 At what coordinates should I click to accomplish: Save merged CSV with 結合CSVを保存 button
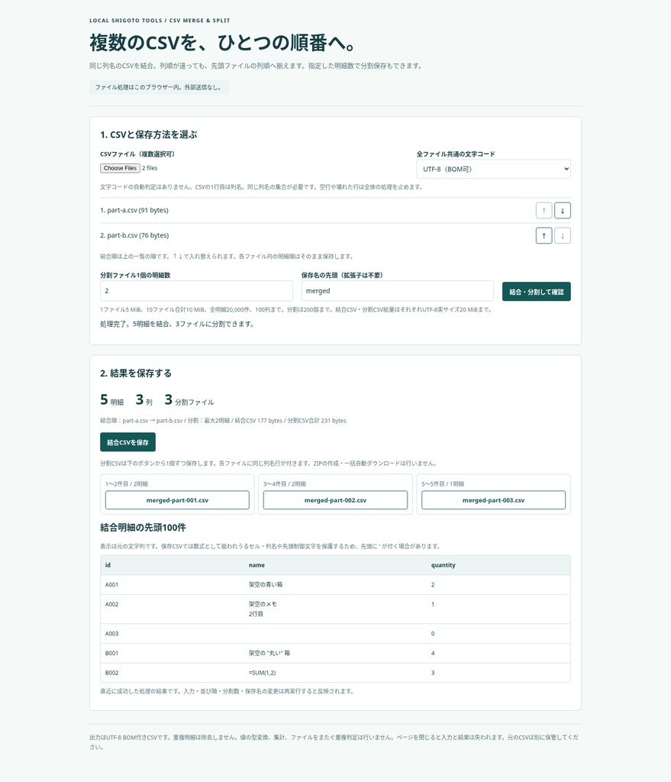coord(127,442)
